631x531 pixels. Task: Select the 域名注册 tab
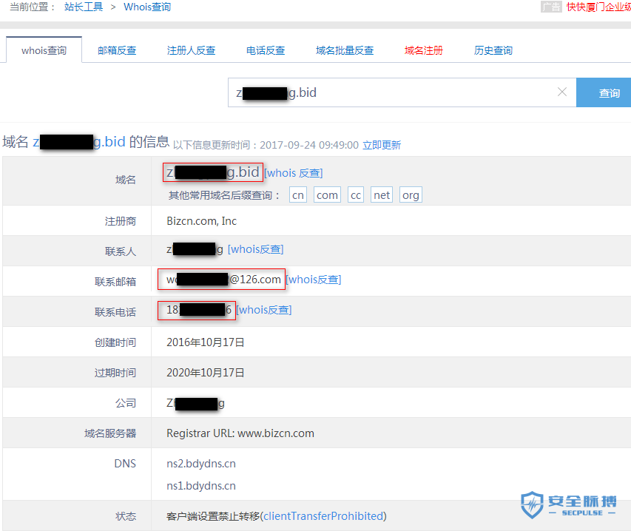tap(424, 50)
